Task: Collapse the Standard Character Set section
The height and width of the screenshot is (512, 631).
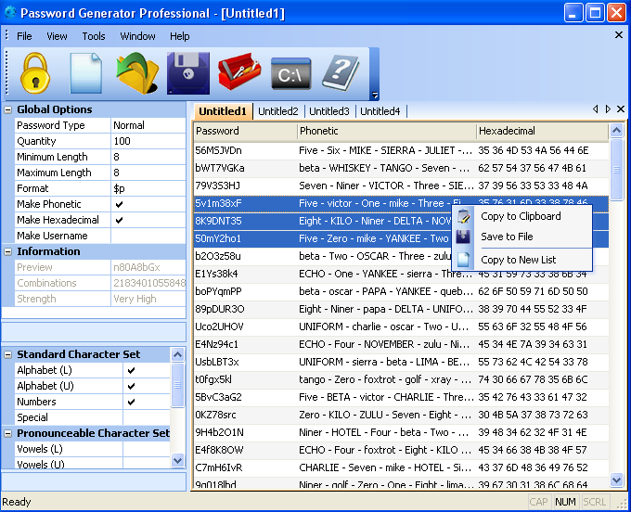Action: (8, 354)
